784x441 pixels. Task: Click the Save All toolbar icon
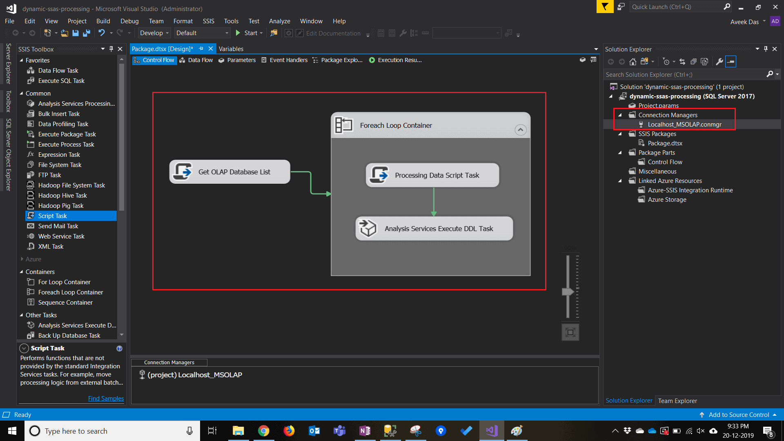click(x=87, y=33)
